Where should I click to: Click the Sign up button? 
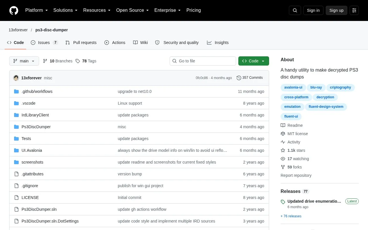pyautogui.click(x=336, y=10)
